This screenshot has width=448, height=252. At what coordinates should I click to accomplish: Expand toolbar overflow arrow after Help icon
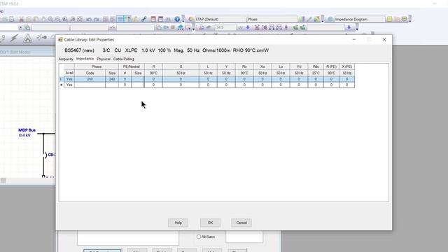(x=183, y=19)
